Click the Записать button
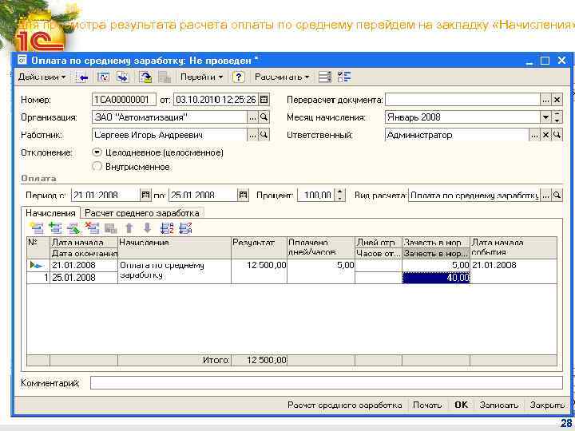575x431 pixels. pos(498,405)
